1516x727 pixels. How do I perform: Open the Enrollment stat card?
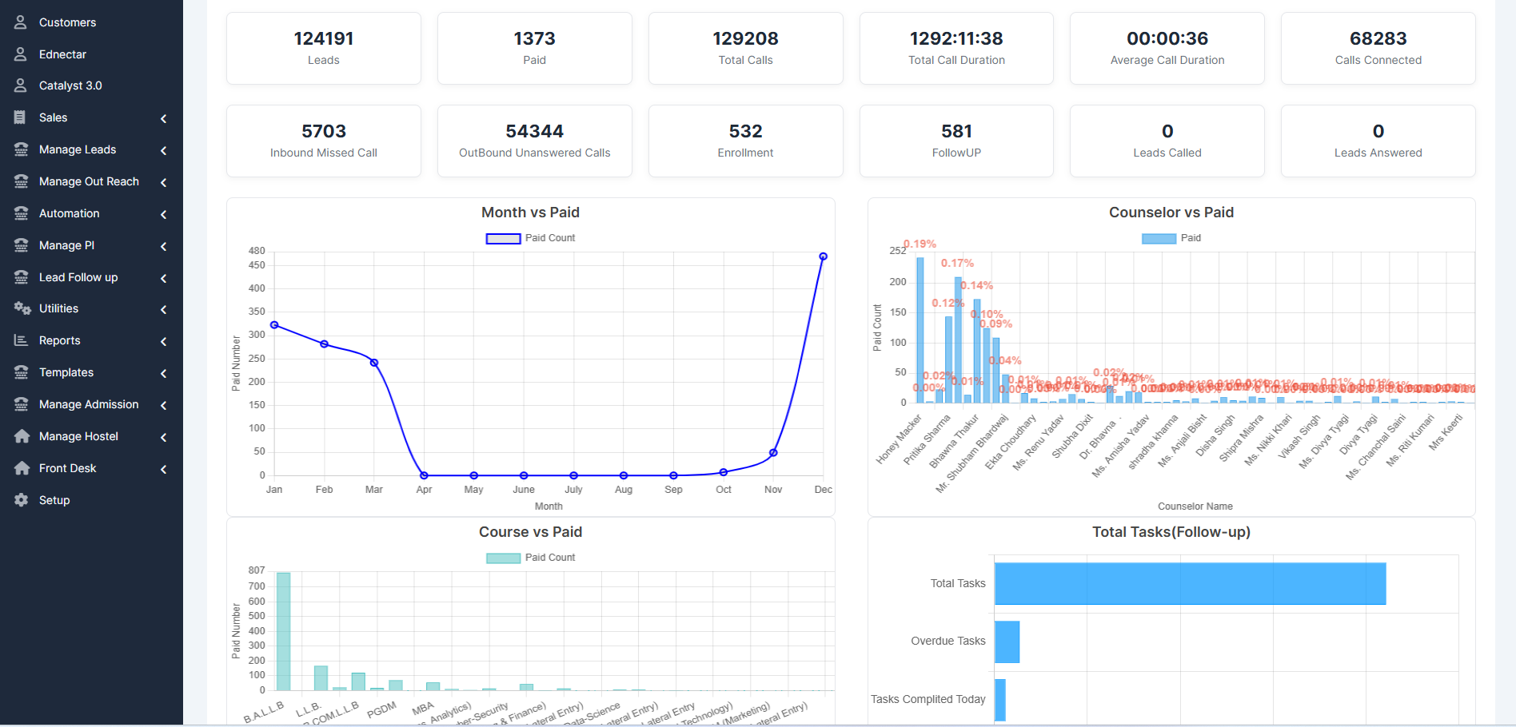pyautogui.click(x=745, y=141)
